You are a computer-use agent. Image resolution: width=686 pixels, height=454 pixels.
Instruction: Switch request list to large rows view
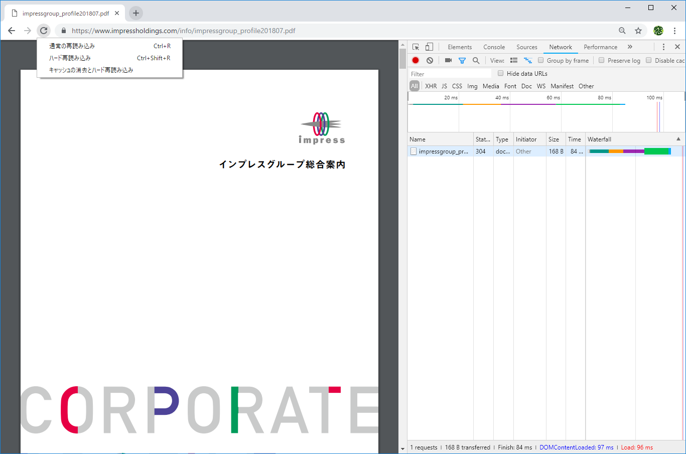pos(513,60)
